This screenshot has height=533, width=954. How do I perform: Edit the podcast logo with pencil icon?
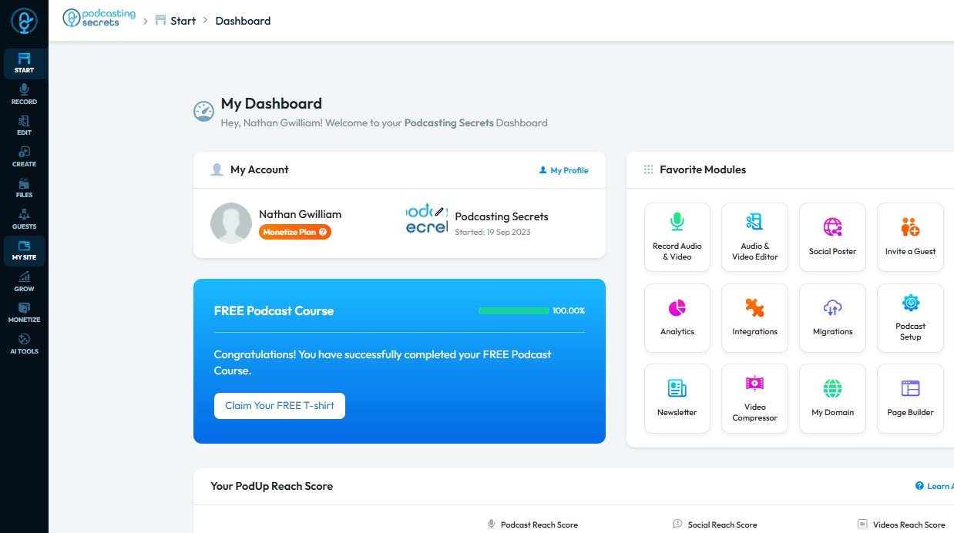[x=439, y=211]
